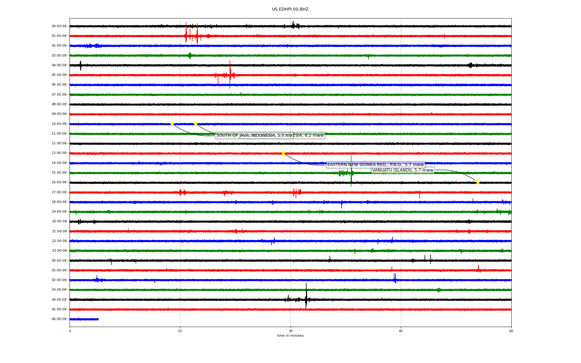Click the short blue trace at the bottom 06:00:08 row
The height and width of the screenshot is (363, 581).
pyautogui.click(x=84, y=319)
